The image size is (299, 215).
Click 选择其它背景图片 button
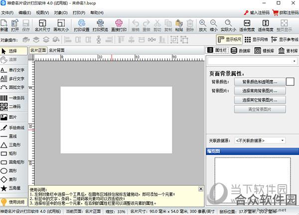(260, 100)
